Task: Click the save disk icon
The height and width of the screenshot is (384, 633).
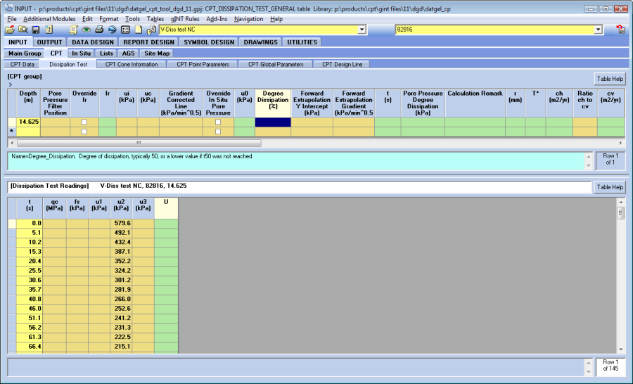Action: (36, 30)
